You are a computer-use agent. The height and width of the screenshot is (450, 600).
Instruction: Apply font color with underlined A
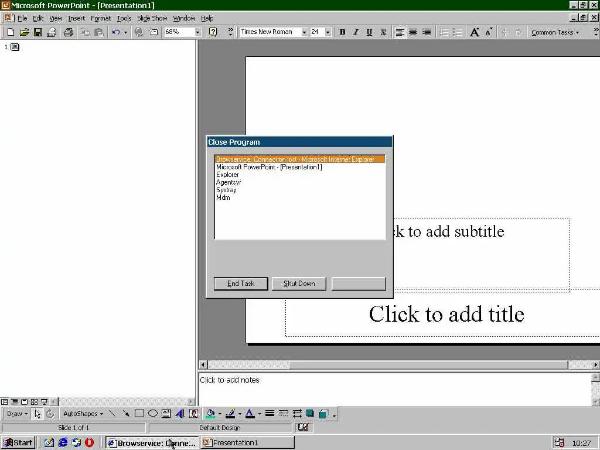click(x=250, y=414)
